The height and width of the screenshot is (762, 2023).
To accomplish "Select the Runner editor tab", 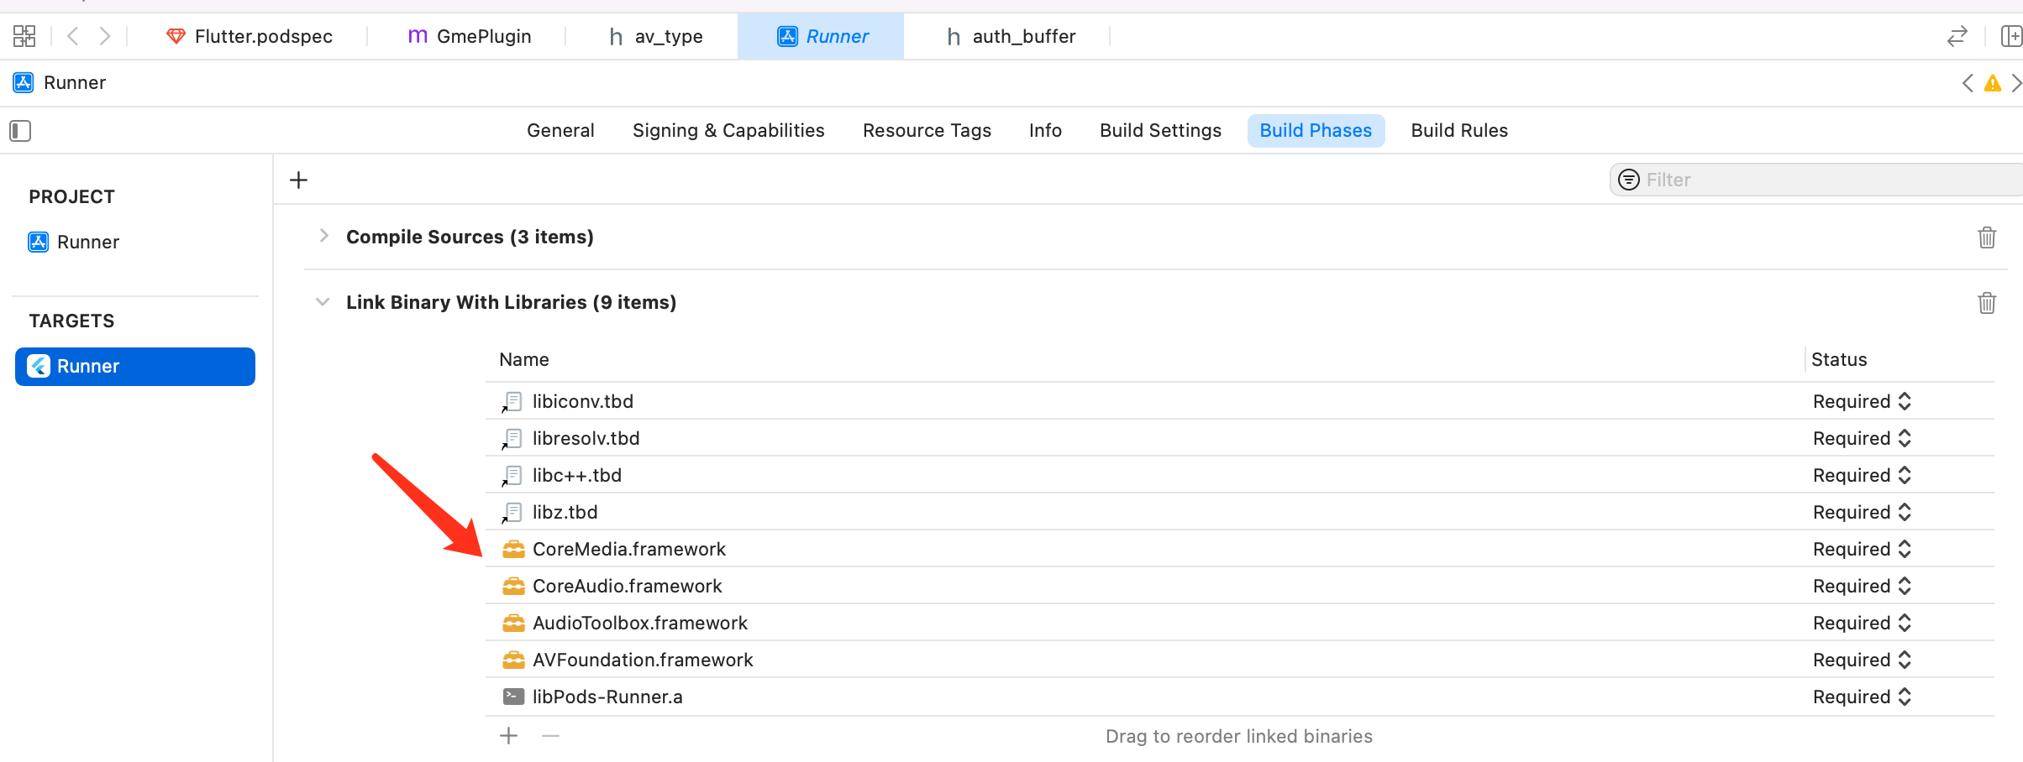I will (821, 36).
